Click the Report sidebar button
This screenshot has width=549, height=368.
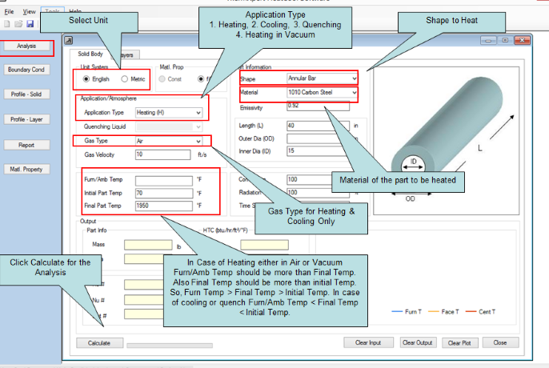(26, 145)
